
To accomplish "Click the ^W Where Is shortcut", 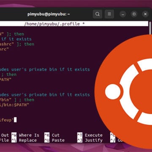I will click(x=25, y=135).
